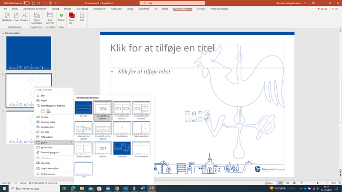Click the second paste option icon
342x192 pixels.
48,111
